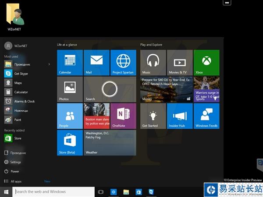Open Store icon on taskbar

tap(139, 192)
